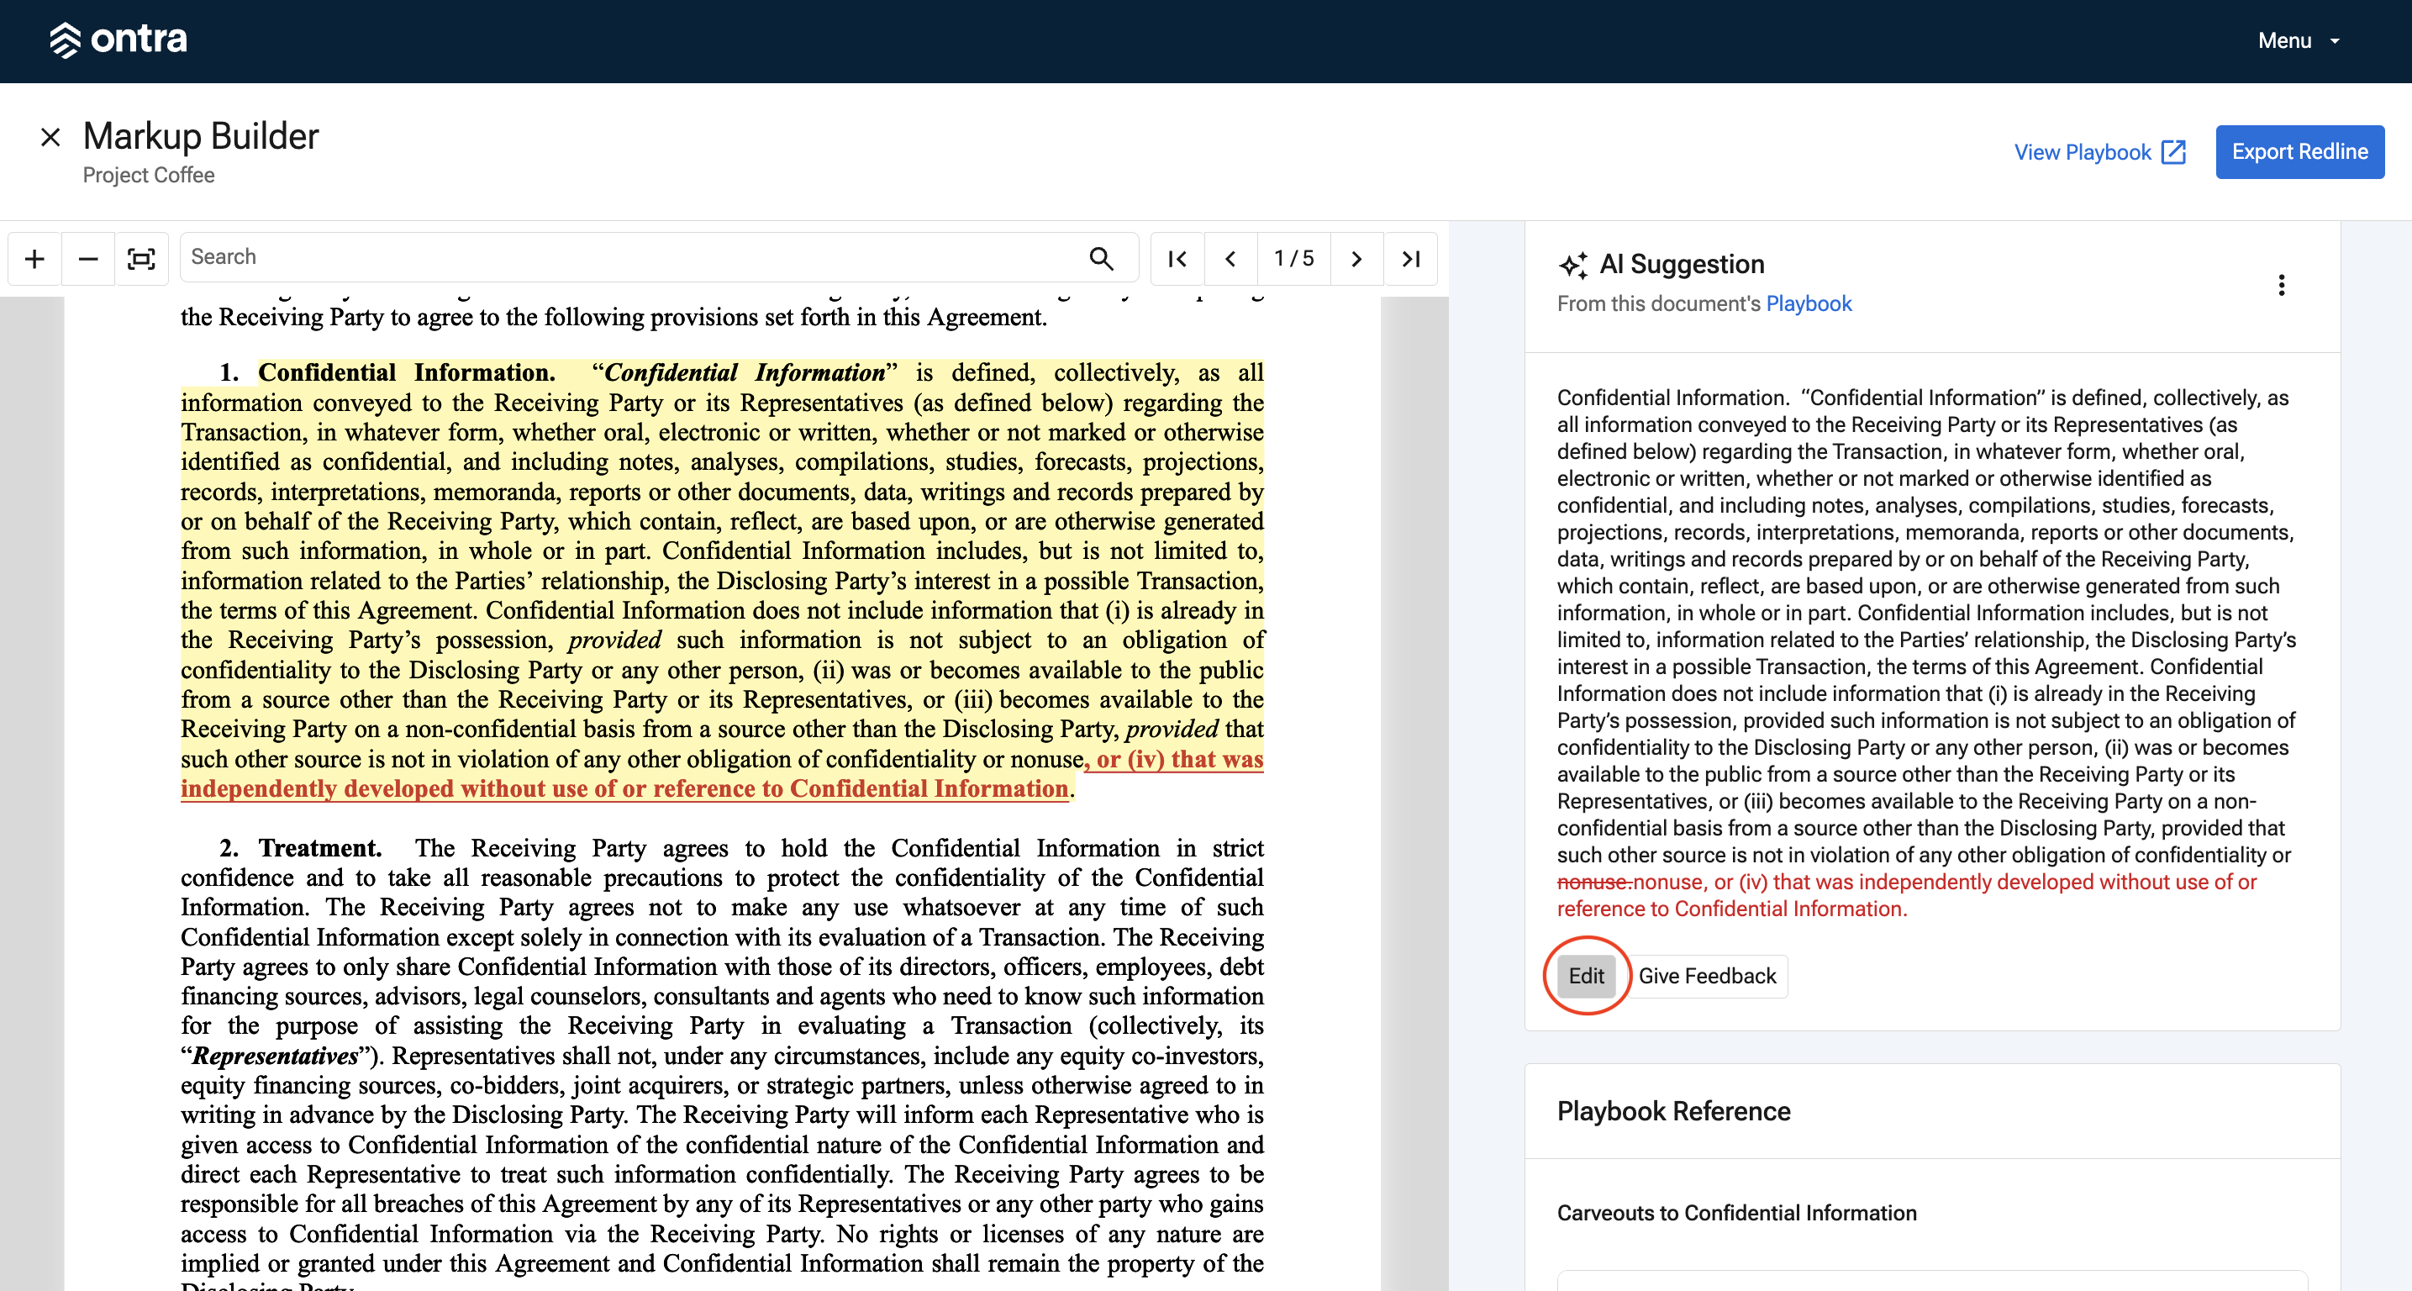Click the struck-through 'nonuse.' text

pyautogui.click(x=1593, y=882)
